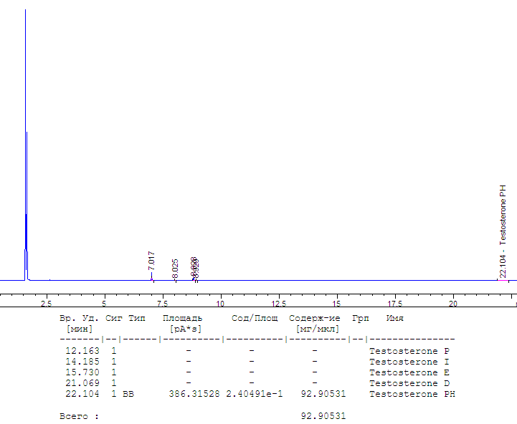The image size is (517, 424).
Task: Click the 2.5 tick on time axis
Action: pyautogui.click(x=46, y=304)
